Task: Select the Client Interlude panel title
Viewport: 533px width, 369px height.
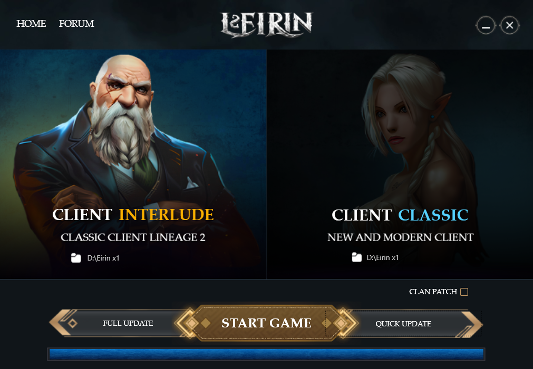Action: point(133,215)
